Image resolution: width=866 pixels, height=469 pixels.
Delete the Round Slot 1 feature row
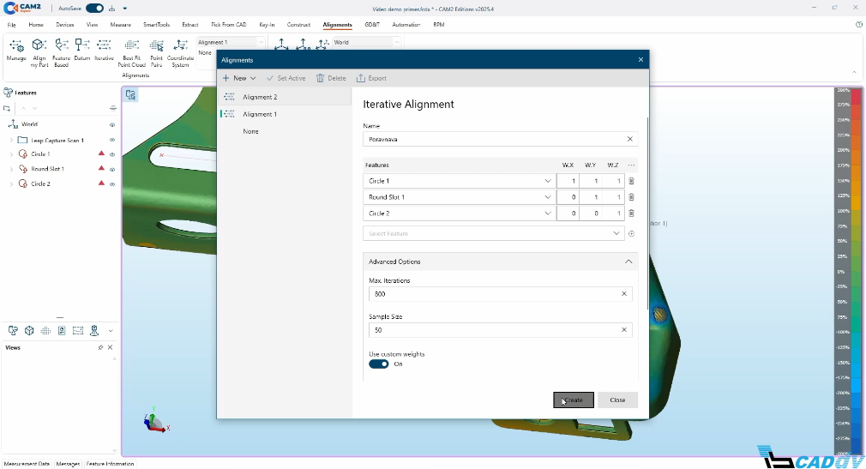point(631,197)
